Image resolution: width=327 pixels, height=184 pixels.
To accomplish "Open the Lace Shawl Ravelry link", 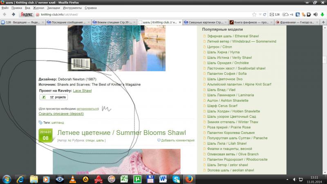I will click(83, 90).
